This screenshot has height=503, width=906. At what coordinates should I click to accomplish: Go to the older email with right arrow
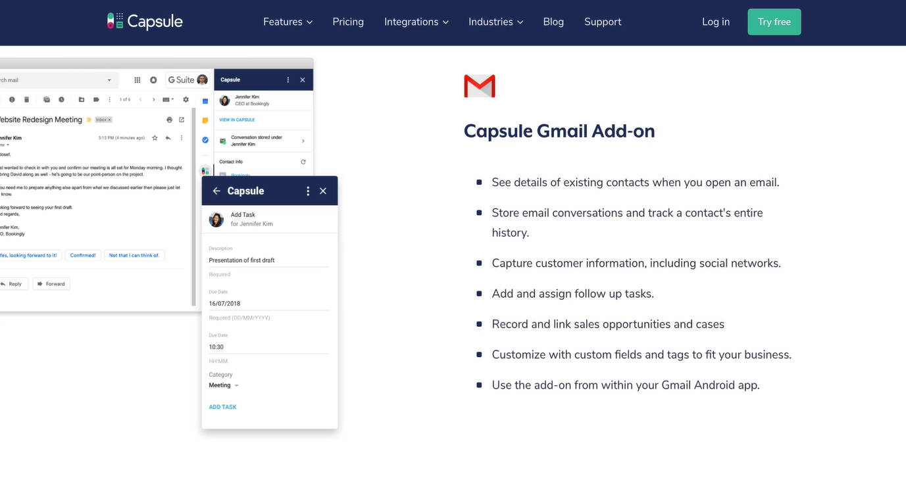click(x=153, y=99)
